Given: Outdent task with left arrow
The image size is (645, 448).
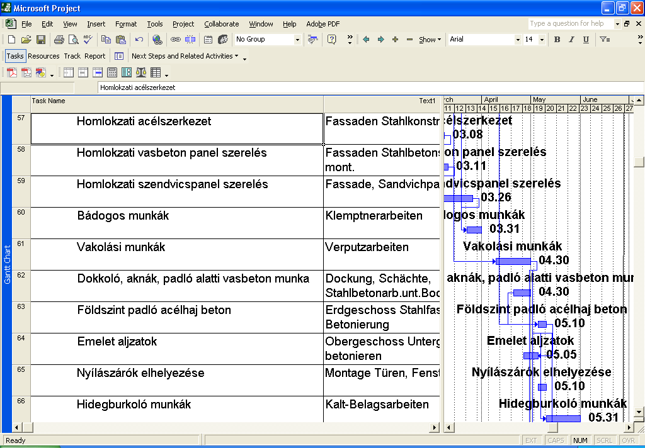Looking at the screenshot, I should click(x=366, y=40).
